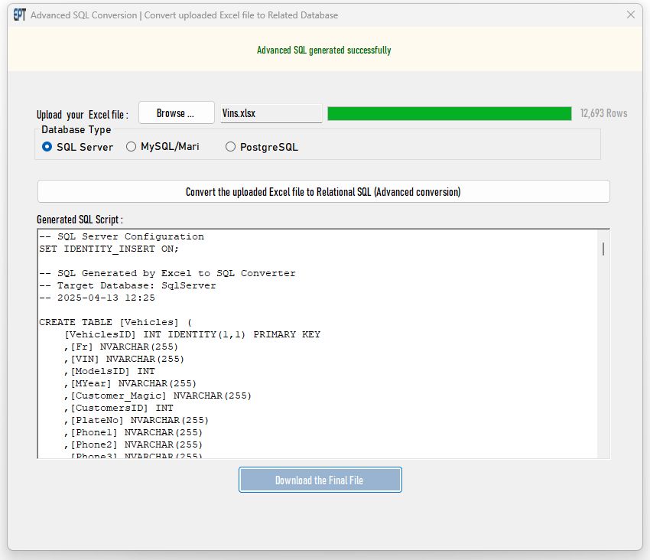This screenshot has height=560, width=650.
Task: Click the ',[Fr] NVARCHAR(255)' line
Action: pyautogui.click(x=121, y=347)
